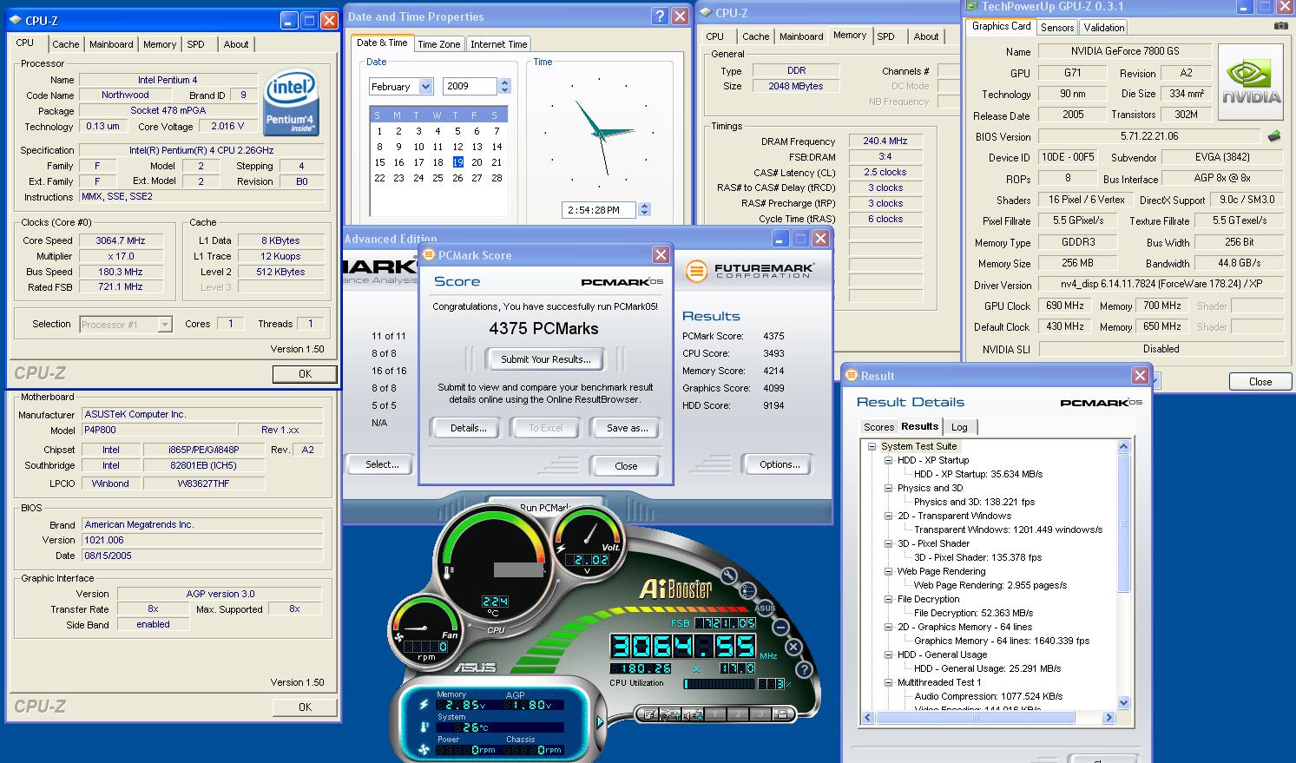Open AI Booster wrench settings icon
1296x763 pixels.
(728, 576)
